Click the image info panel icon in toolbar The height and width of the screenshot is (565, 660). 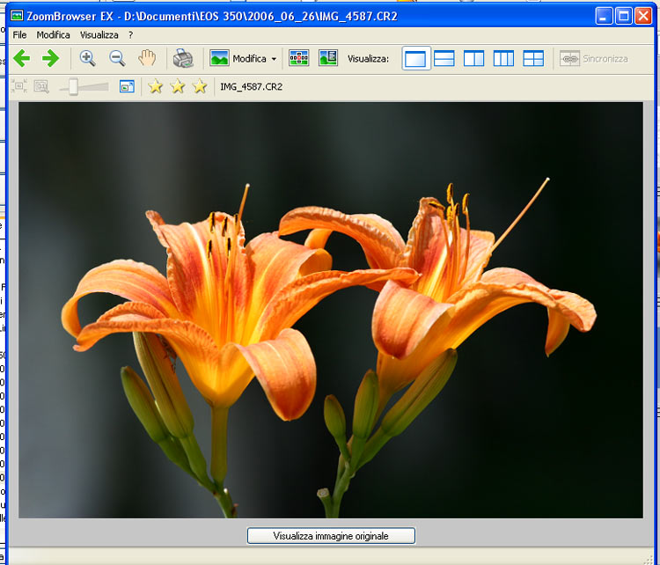pyautogui.click(x=328, y=59)
